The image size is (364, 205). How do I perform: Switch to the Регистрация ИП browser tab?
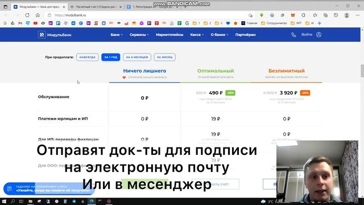tap(152, 7)
